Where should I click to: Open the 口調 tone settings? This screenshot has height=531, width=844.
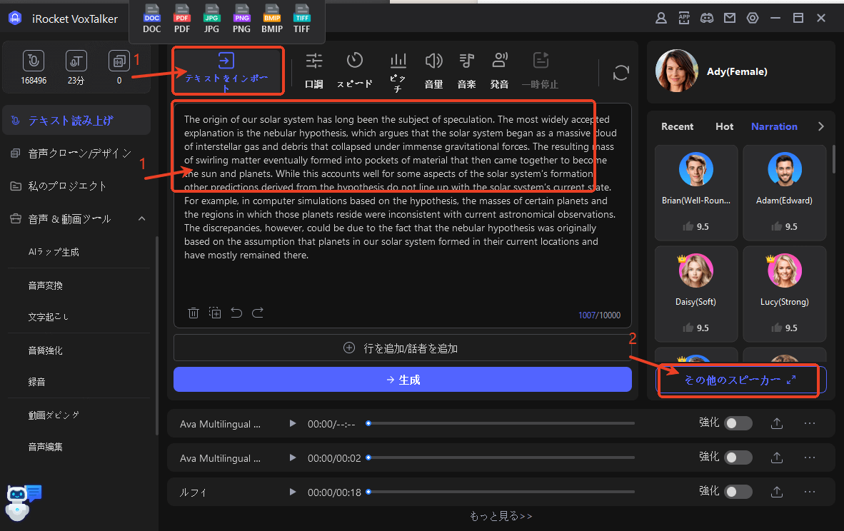313,71
